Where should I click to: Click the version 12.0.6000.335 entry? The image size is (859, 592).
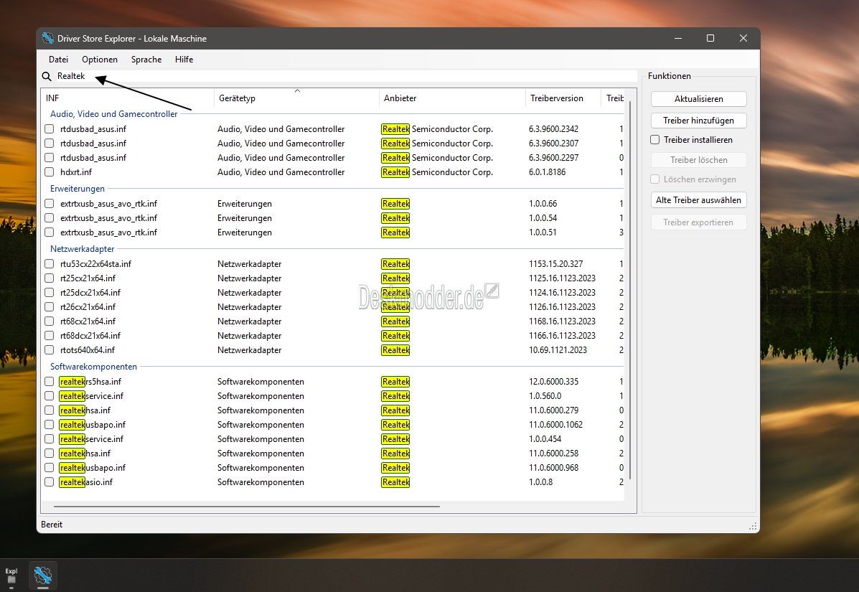tap(553, 382)
